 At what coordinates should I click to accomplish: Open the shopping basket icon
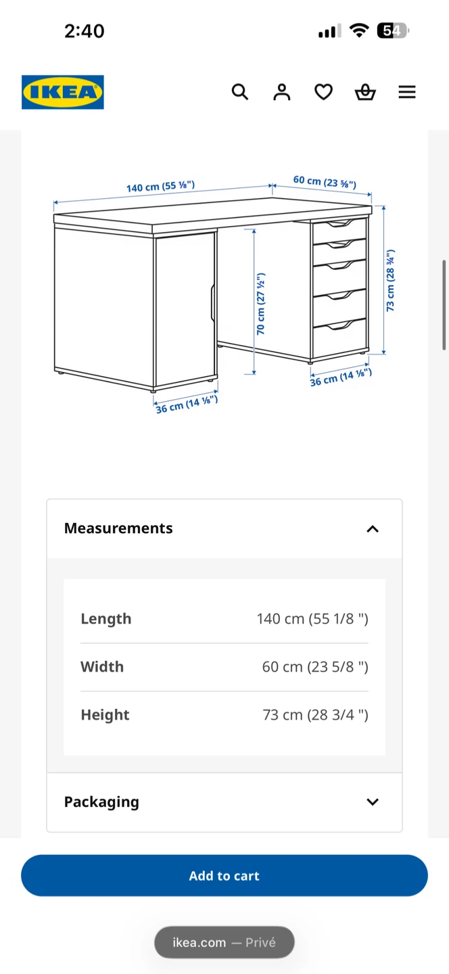tap(365, 92)
